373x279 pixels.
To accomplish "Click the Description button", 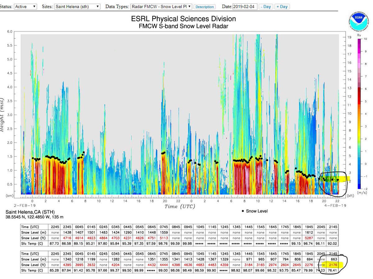I will pyautogui.click(x=205, y=7).
